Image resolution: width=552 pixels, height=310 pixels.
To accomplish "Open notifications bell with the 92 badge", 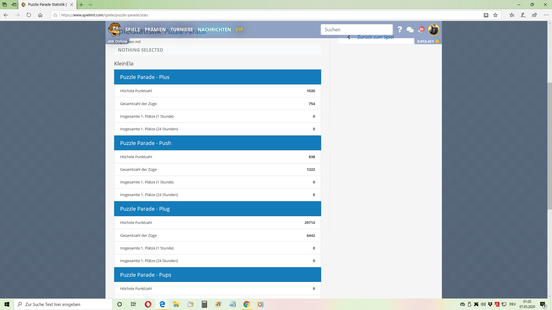I will click(x=421, y=30).
